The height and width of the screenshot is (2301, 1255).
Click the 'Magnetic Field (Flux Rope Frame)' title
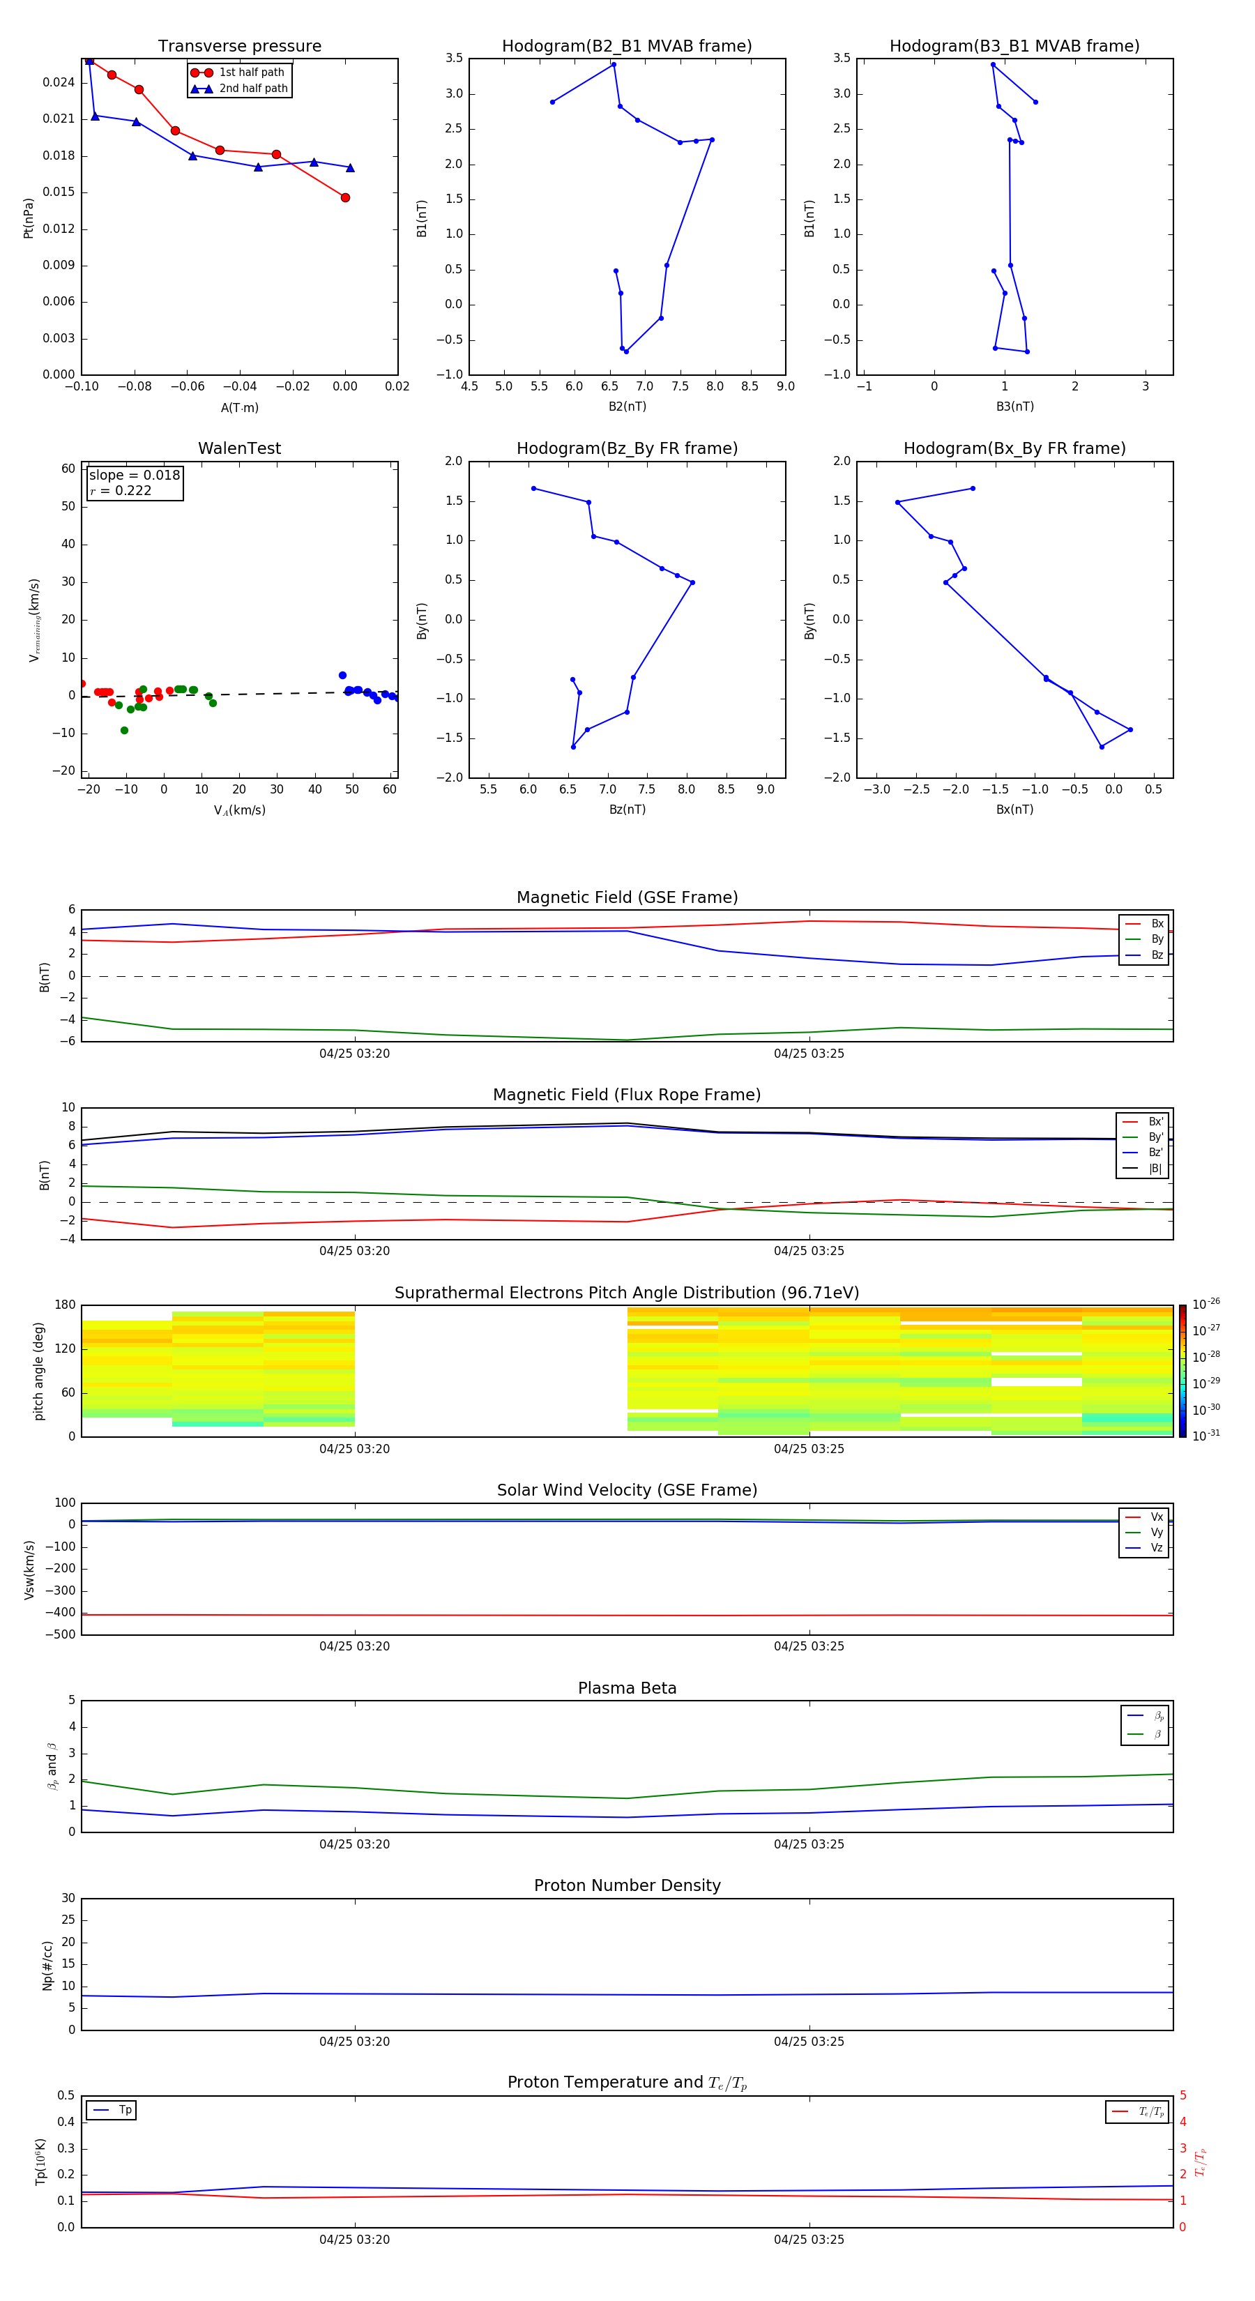pyautogui.click(x=627, y=1095)
